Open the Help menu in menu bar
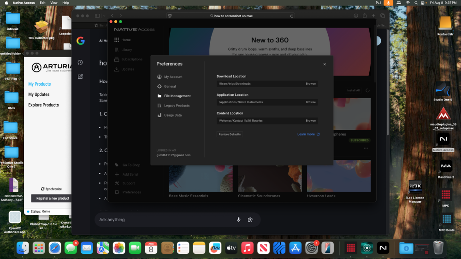 (x=65, y=3)
